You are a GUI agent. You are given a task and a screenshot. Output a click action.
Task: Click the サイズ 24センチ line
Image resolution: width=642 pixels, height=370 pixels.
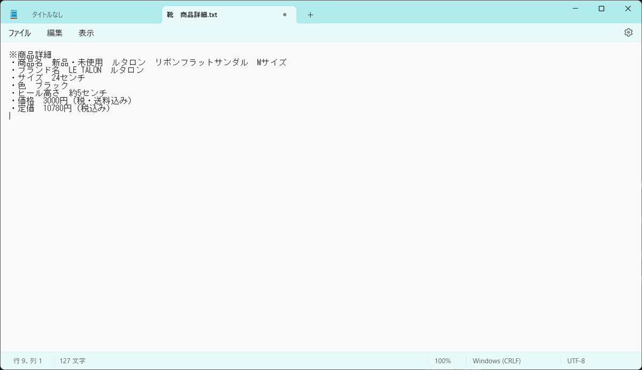[47, 78]
